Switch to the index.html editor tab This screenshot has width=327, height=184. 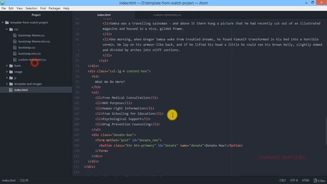104,15
